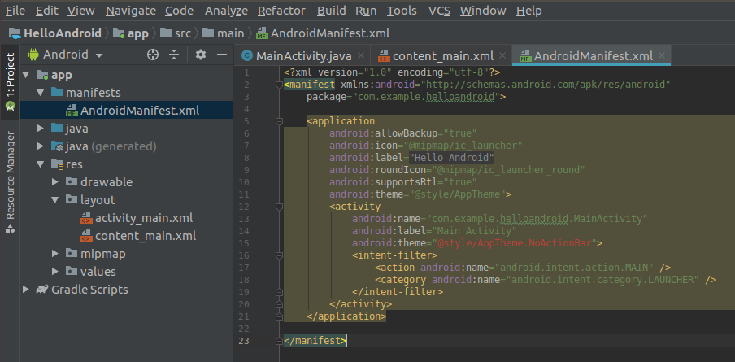Open the View menu
This screenshot has height=362, width=735.
[x=80, y=11]
